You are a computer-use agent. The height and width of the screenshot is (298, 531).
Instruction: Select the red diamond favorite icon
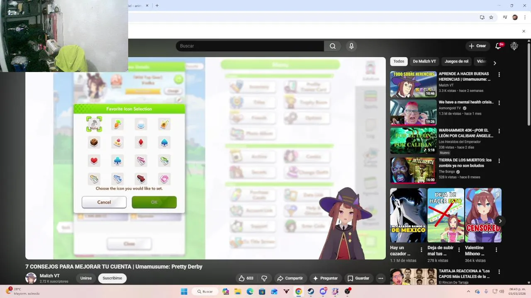click(141, 142)
